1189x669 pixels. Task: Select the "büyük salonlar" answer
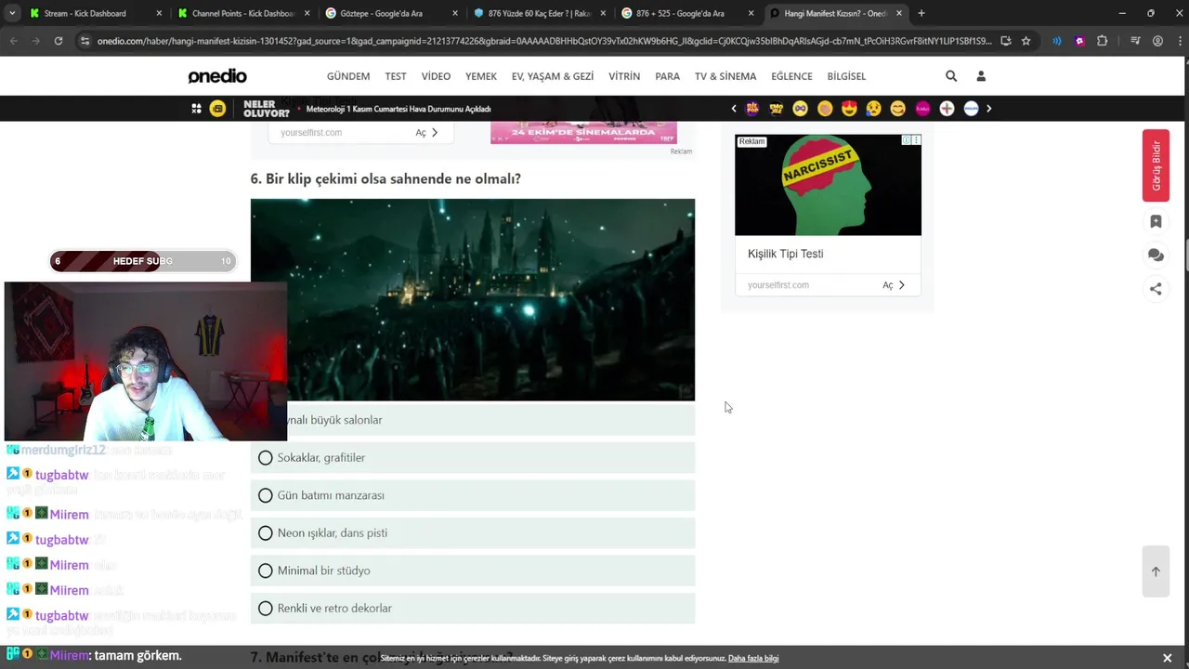pyautogui.click(x=473, y=420)
